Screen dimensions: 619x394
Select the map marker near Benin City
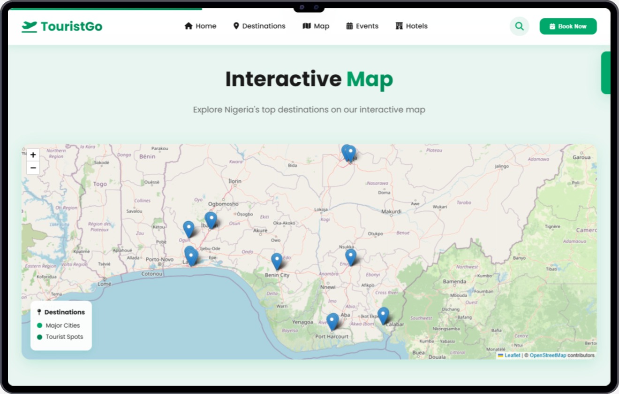[x=277, y=261]
